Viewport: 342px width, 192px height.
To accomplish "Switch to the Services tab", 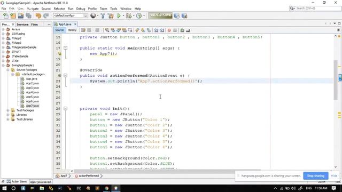I will [x=22, y=25].
